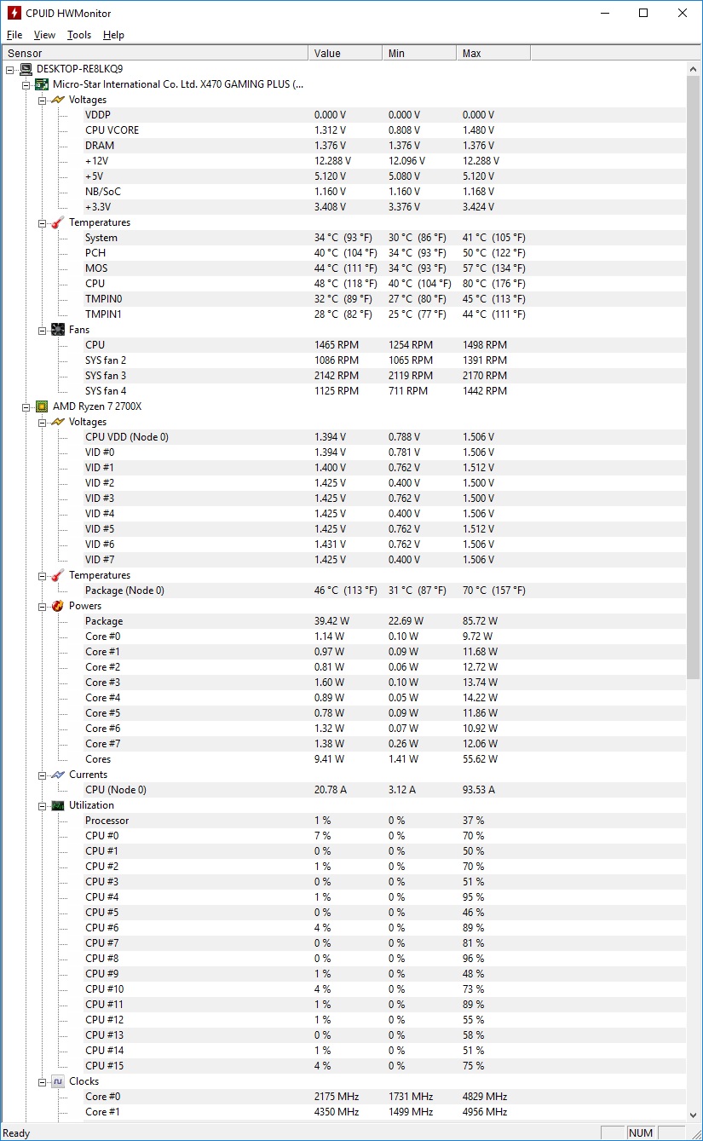The width and height of the screenshot is (703, 1141).
Task: Click the motherboard Voltages lightning icon
Action: coord(58,100)
